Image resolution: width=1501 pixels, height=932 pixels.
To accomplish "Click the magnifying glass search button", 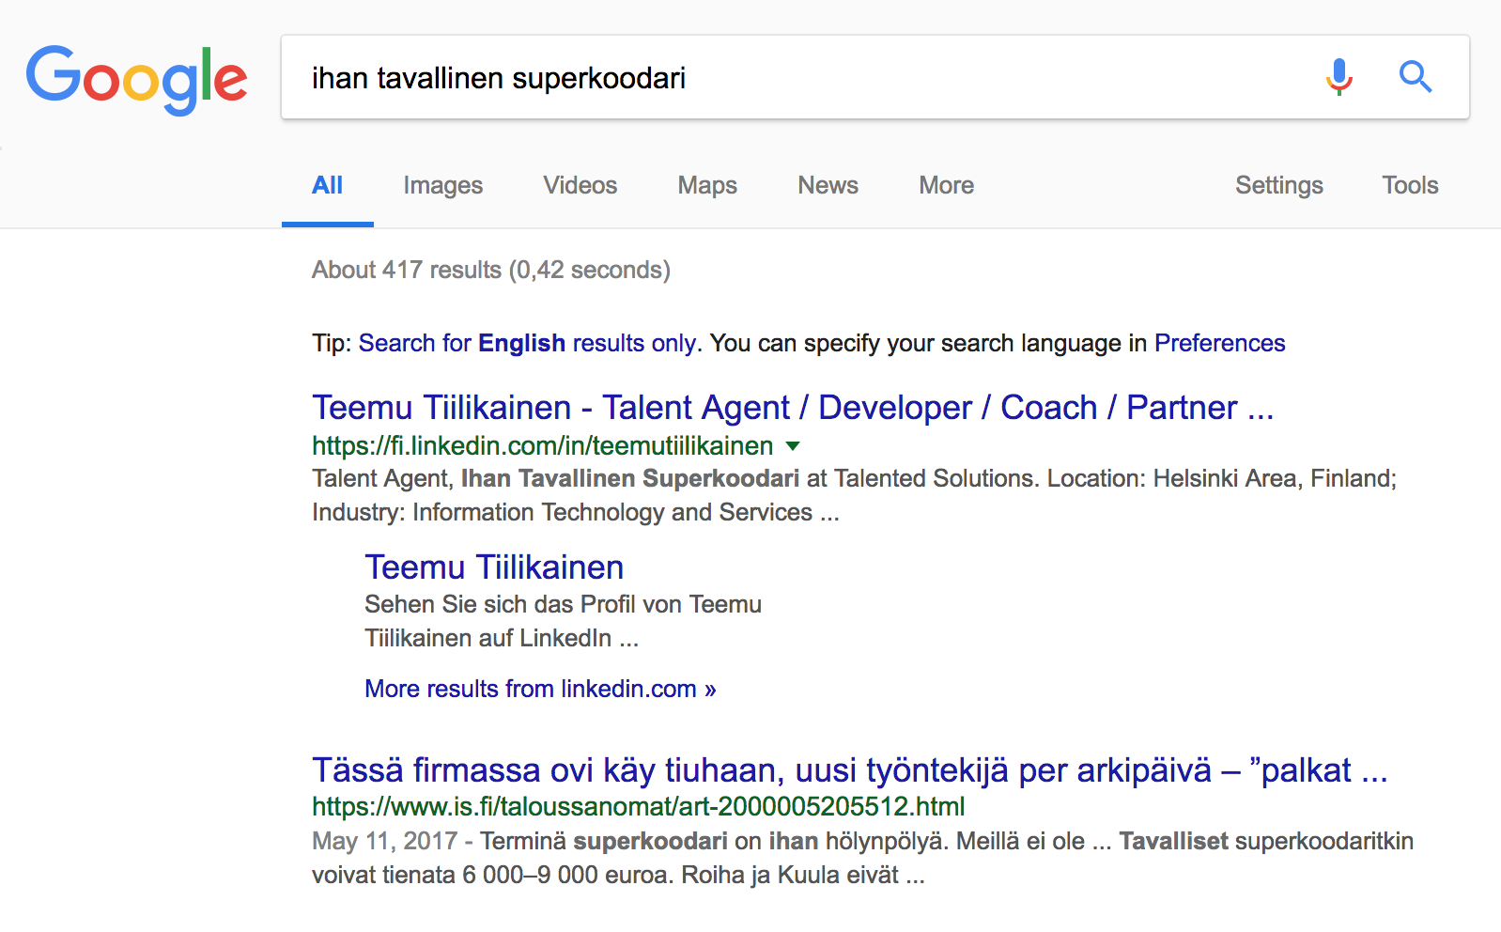I will click(1416, 77).
